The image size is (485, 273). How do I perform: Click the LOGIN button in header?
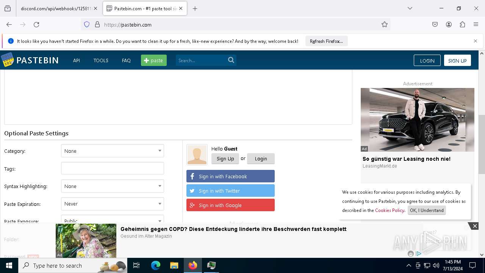(x=427, y=61)
